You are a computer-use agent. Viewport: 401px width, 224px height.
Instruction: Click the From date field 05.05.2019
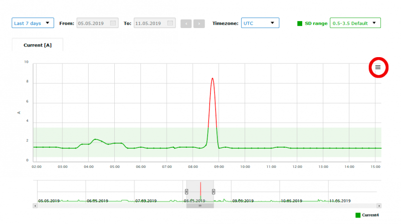[x=93, y=23]
